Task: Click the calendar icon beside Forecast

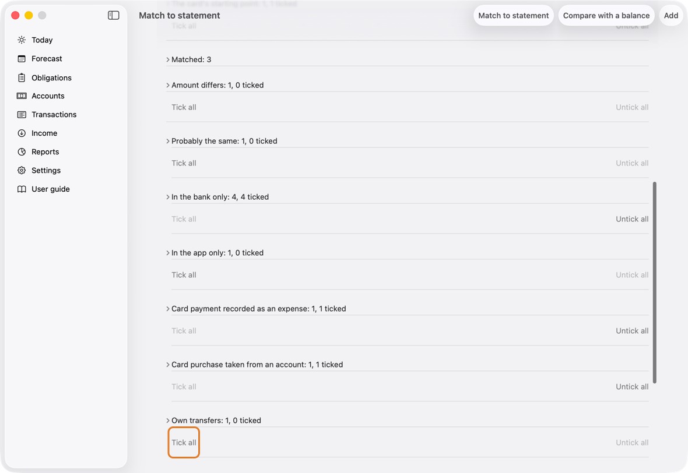Action: pyautogui.click(x=22, y=59)
